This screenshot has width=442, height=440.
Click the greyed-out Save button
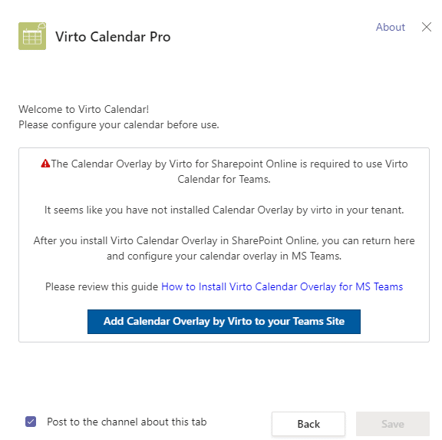coord(393,424)
